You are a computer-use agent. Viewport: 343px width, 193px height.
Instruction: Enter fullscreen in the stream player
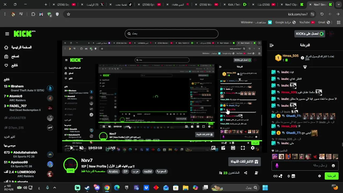click(243, 148)
